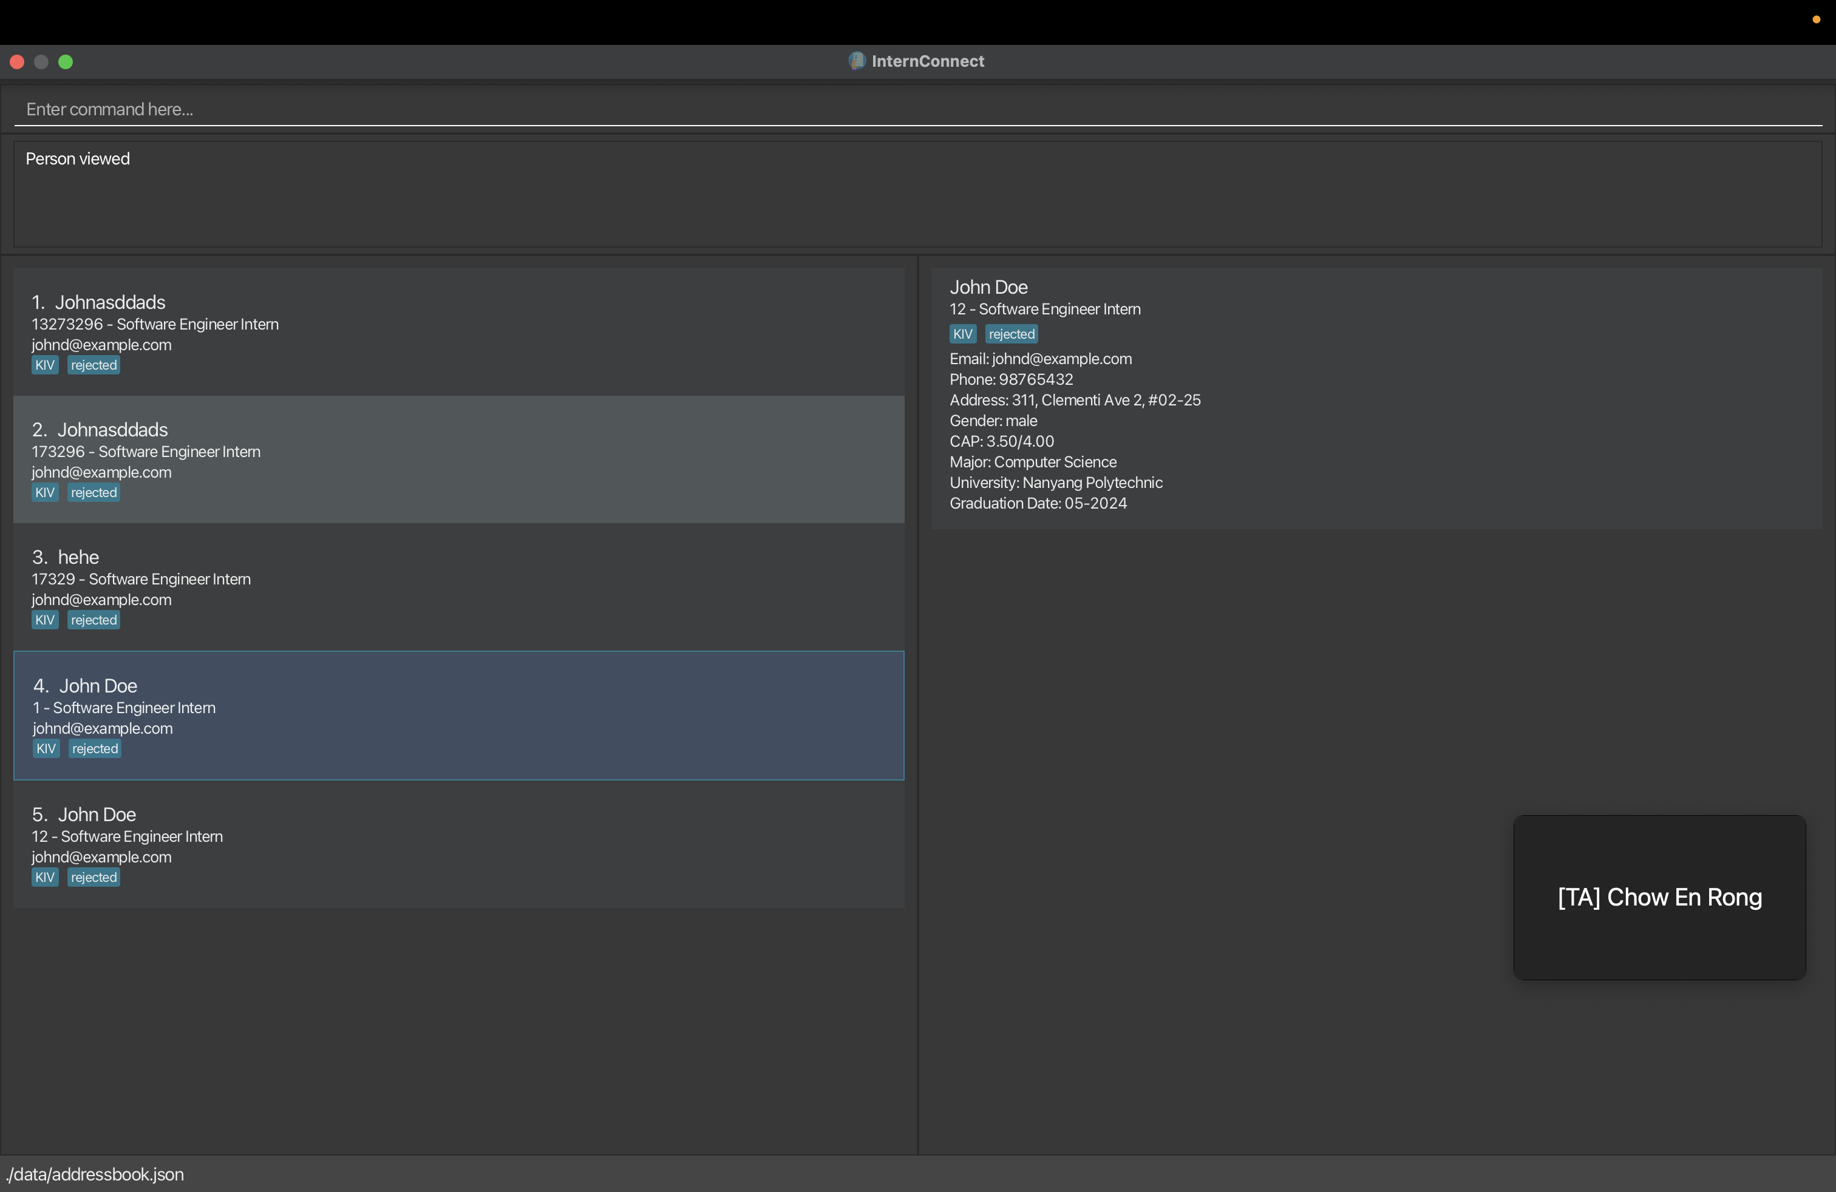1836x1192 pixels.
Task: Select the hehe person card
Action: (458, 587)
